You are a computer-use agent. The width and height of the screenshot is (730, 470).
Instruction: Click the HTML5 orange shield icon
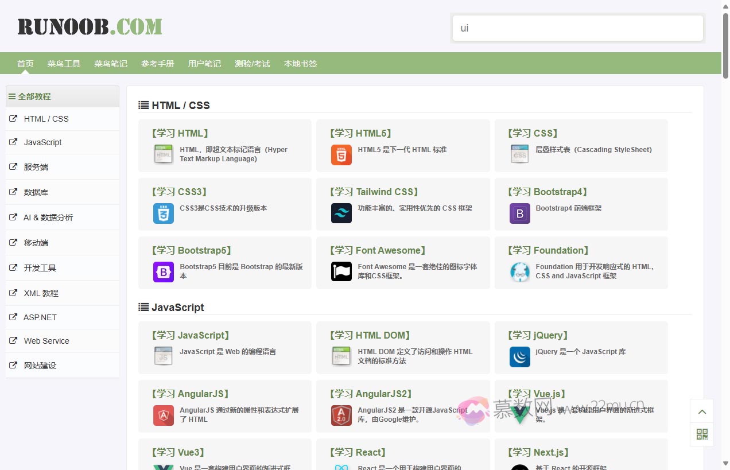pos(341,155)
